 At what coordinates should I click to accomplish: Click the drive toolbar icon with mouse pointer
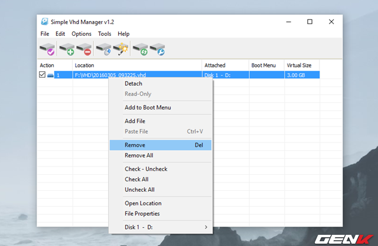click(104, 49)
